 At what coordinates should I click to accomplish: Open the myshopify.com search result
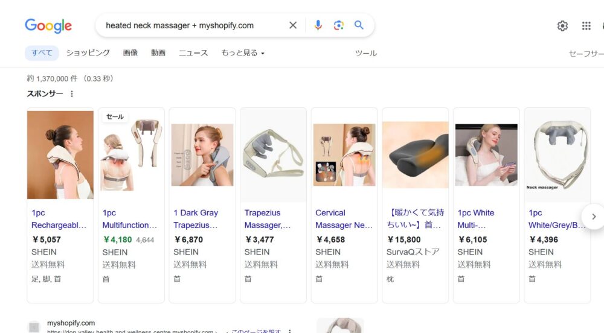(71, 323)
